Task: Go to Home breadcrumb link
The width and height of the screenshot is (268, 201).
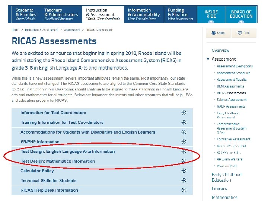Action: point(16,30)
